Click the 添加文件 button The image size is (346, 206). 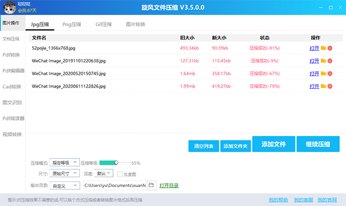(274, 144)
